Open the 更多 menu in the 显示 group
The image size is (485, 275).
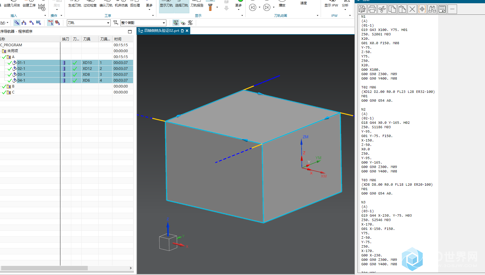[239, 6]
